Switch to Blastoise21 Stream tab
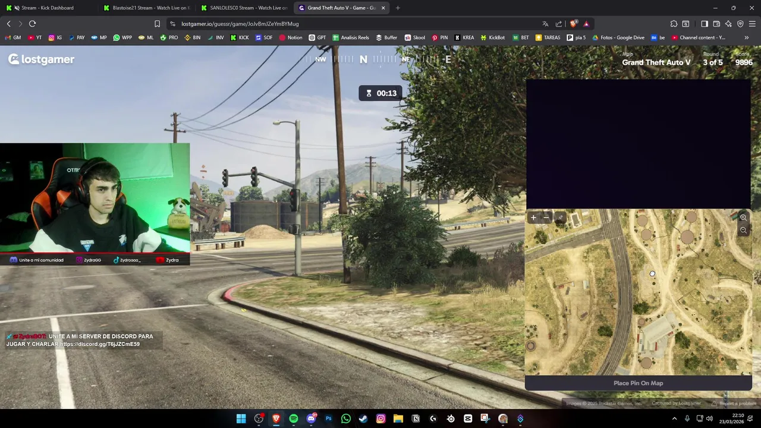The image size is (761, 428). pos(147,8)
